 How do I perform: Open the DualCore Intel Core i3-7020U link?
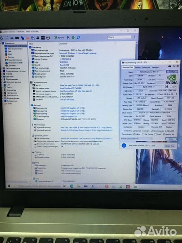(80, 85)
